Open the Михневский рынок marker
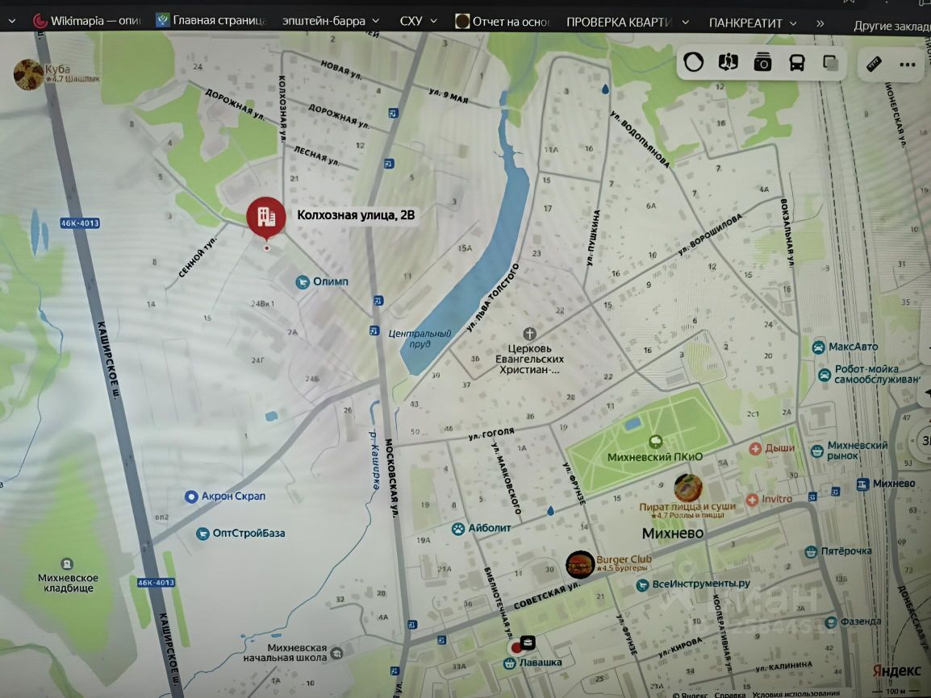 817,451
